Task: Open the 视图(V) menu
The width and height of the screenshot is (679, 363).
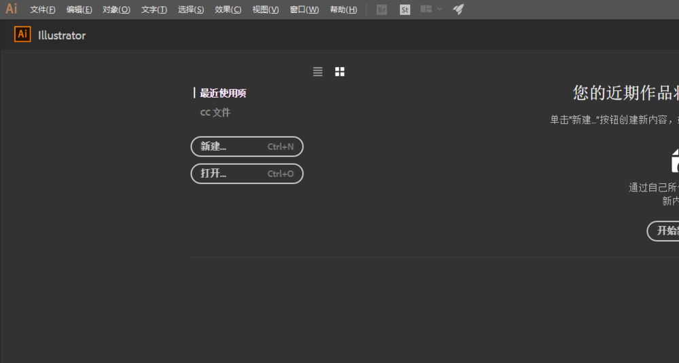Action: (x=265, y=9)
